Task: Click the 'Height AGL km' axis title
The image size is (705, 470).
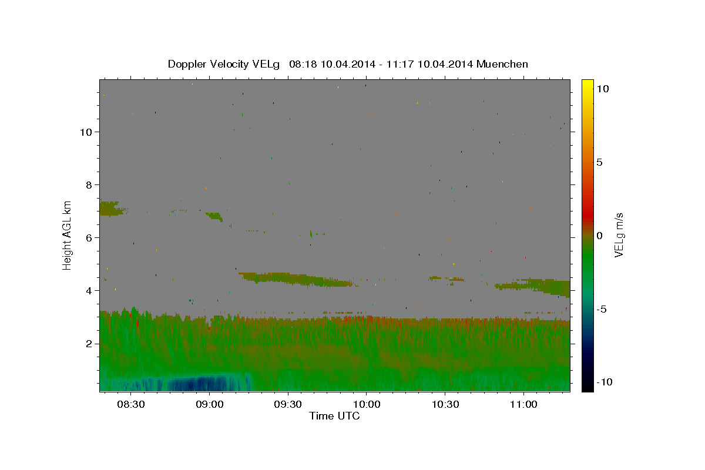Action: 67,235
